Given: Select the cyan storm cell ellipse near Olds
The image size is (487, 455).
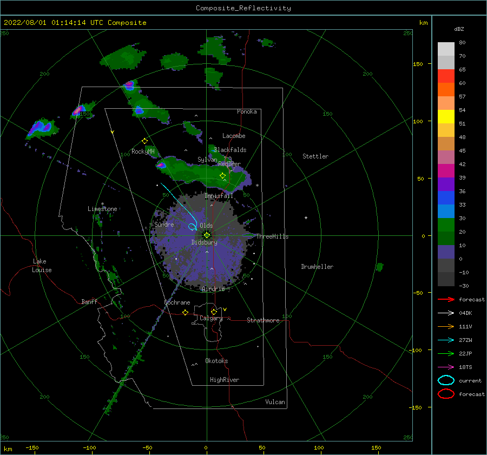Looking at the screenshot, I should pyautogui.click(x=193, y=226).
